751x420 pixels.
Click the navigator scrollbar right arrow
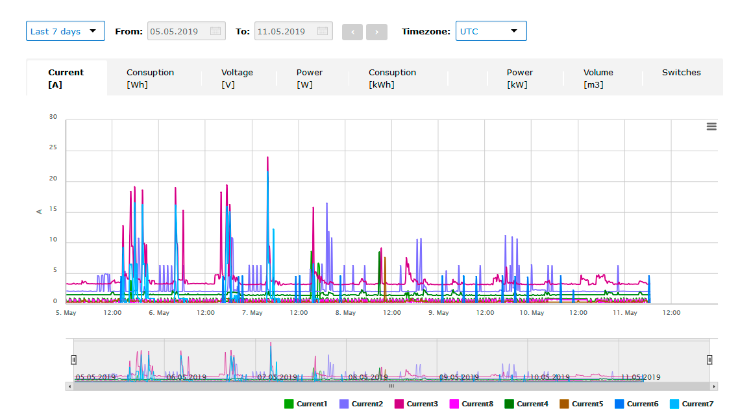tap(713, 386)
